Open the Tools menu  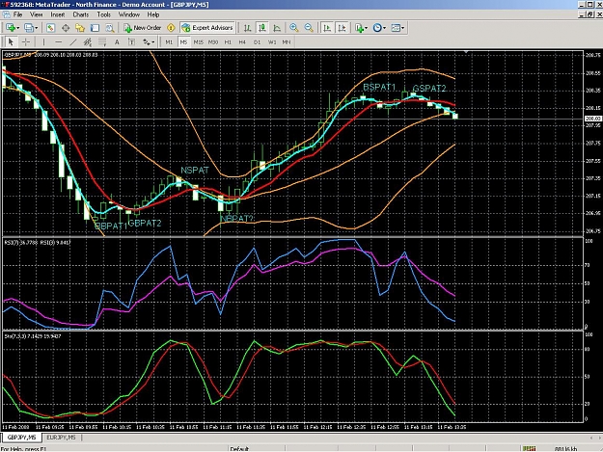pyautogui.click(x=104, y=14)
